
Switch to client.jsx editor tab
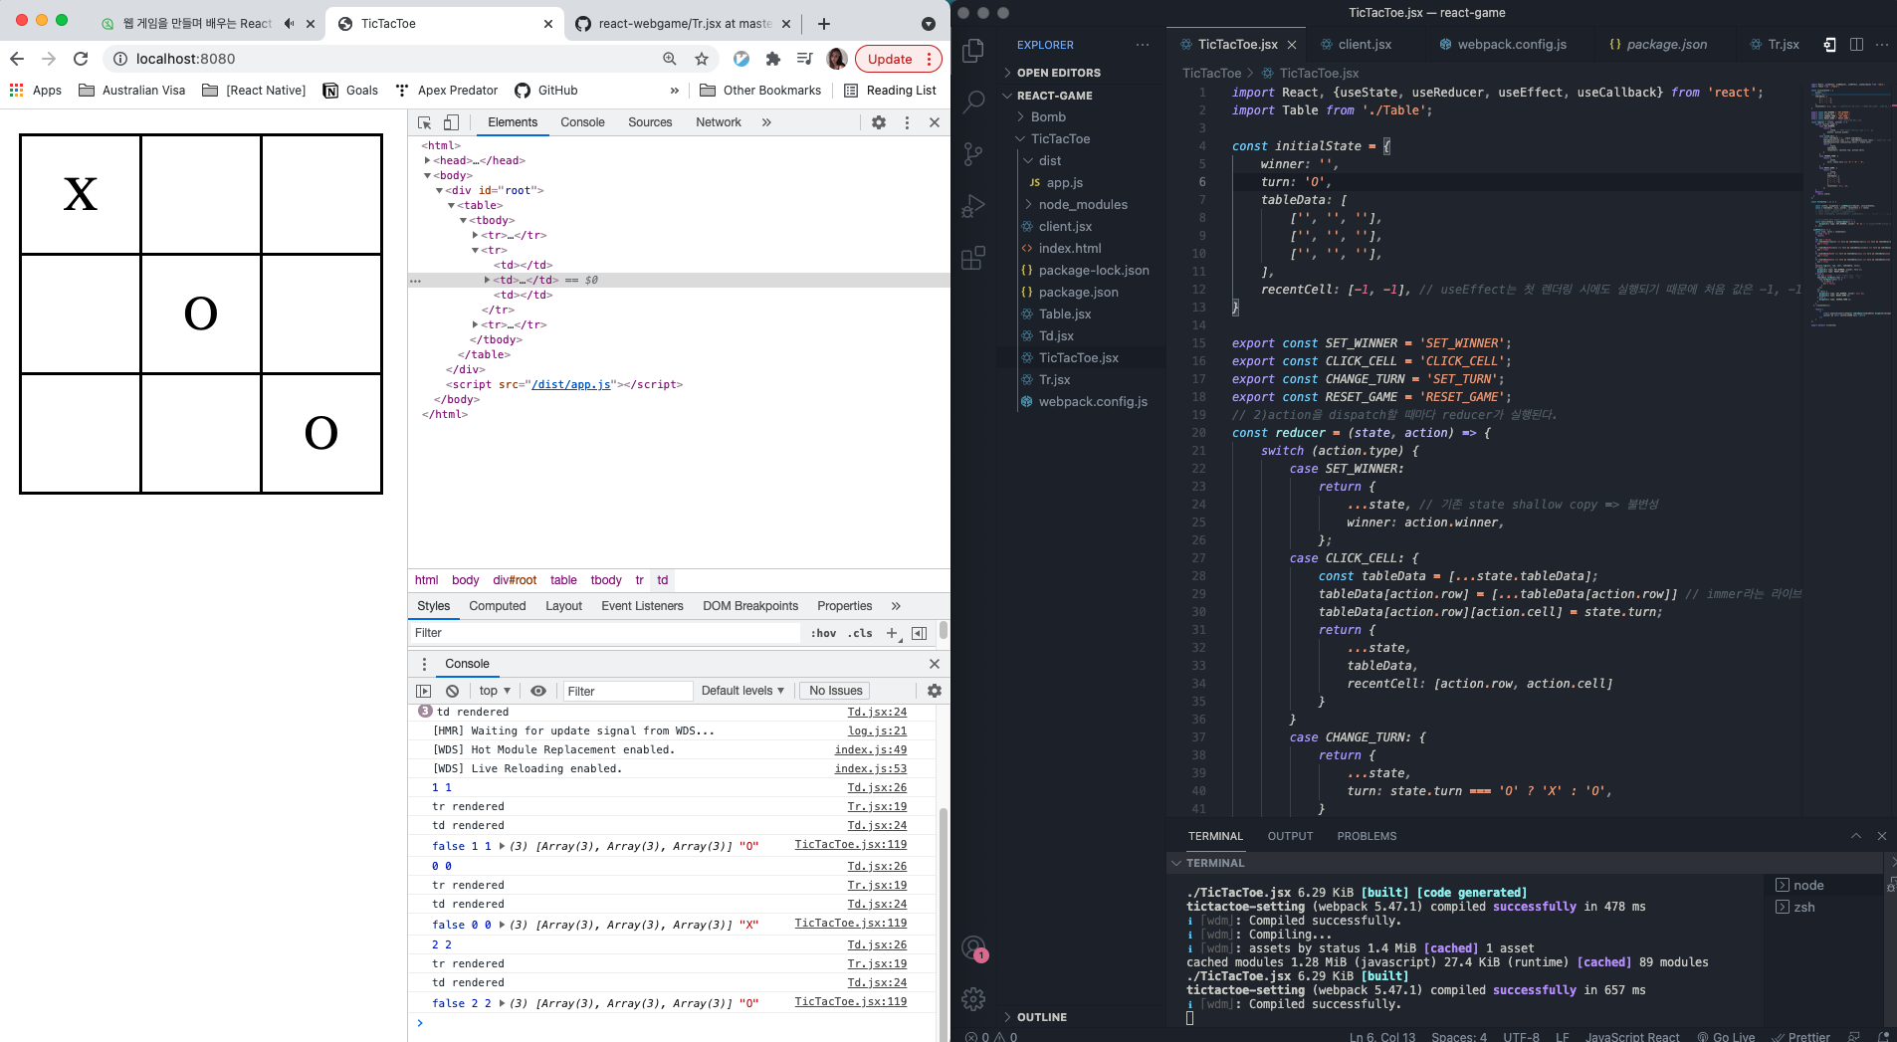click(1364, 45)
